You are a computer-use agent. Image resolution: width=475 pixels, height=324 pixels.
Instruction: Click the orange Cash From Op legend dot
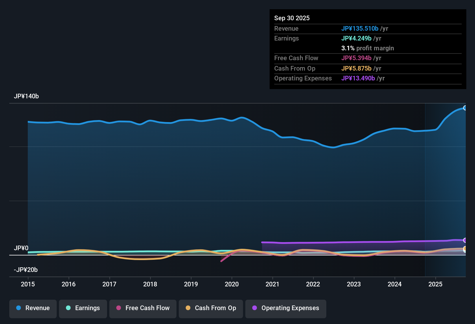point(188,308)
